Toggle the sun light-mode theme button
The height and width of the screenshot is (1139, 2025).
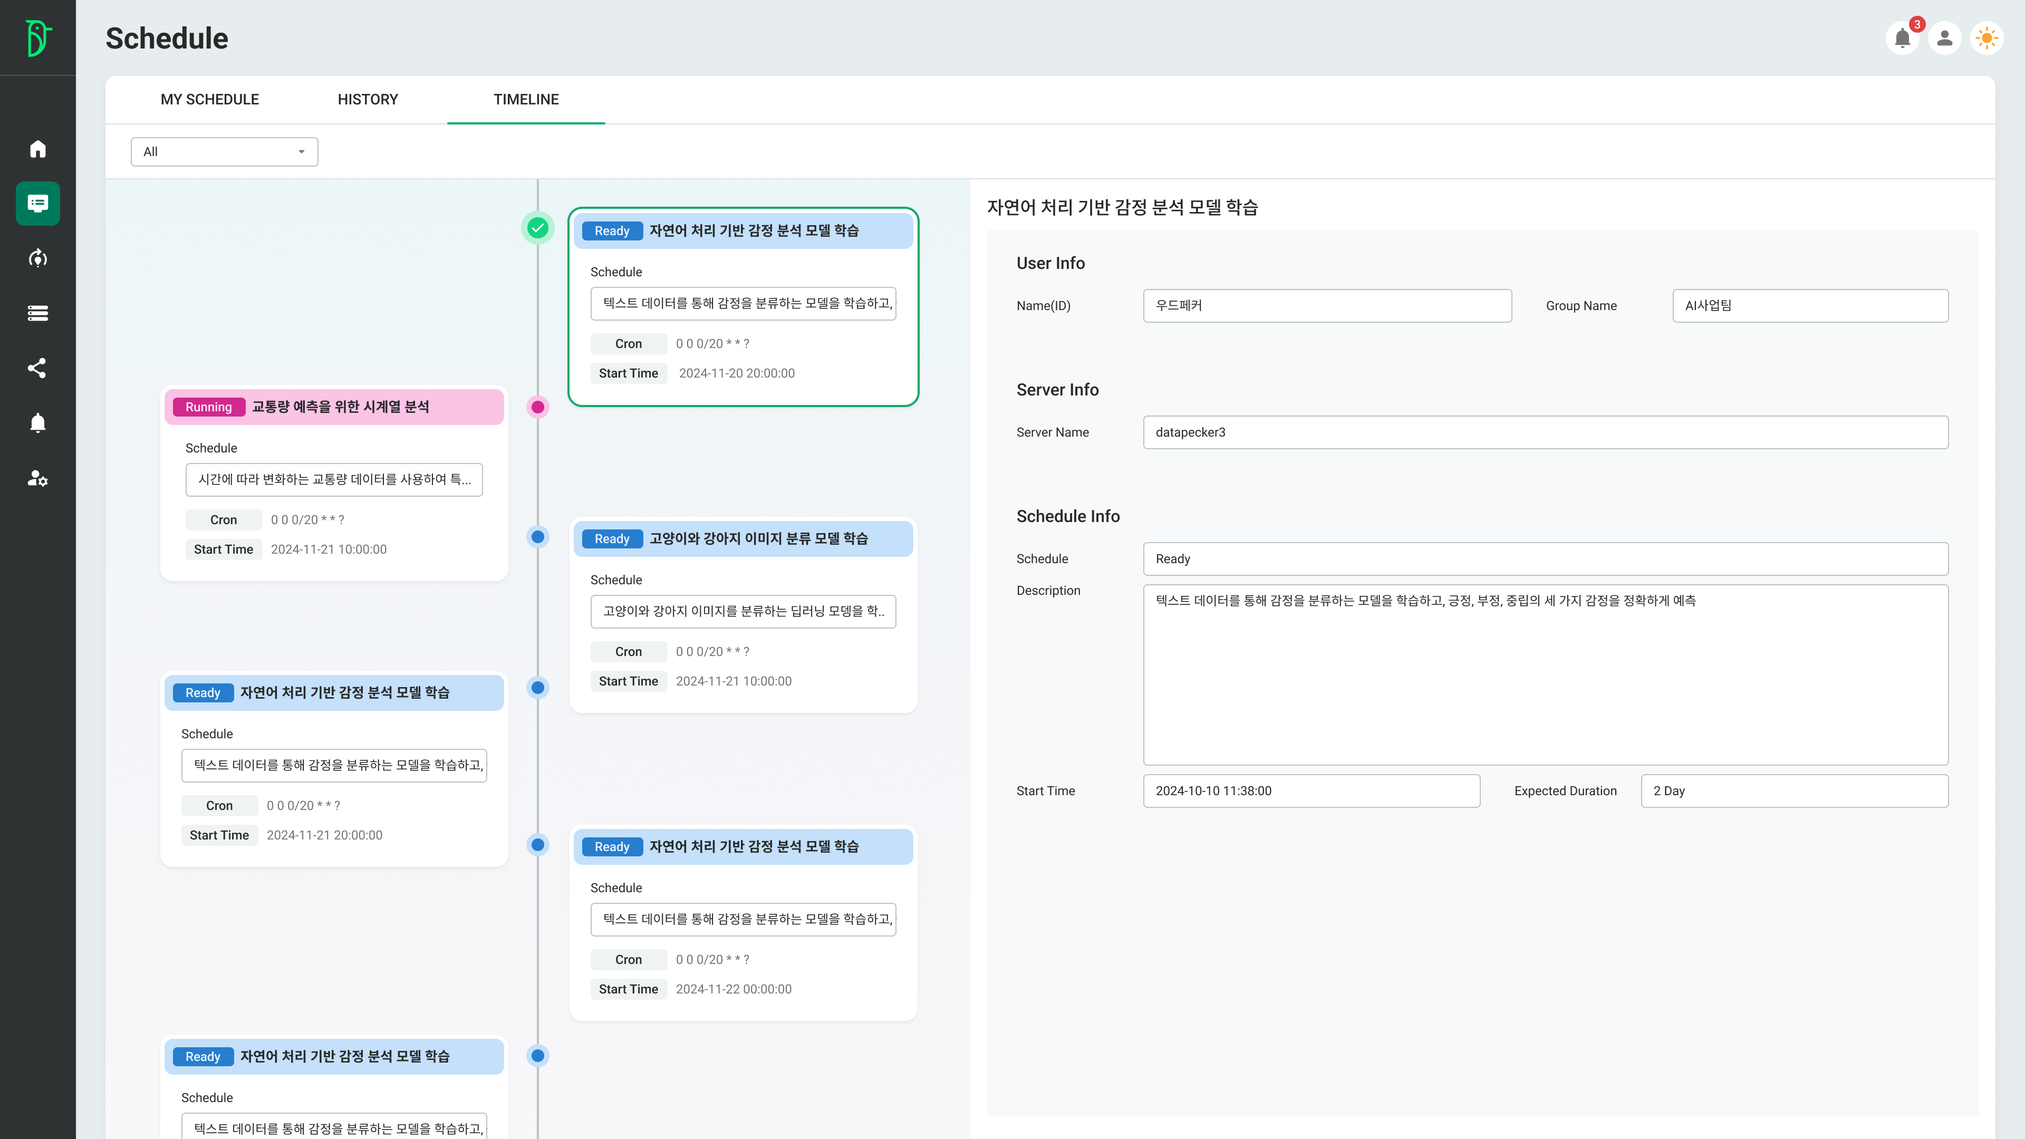(1987, 38)
